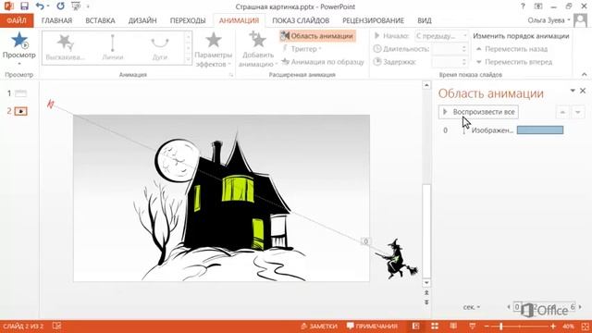592x333 pixels.
Task: Click the Save icon in quick access toolbar
Action: pyautogui.click(x=25, y=6)
